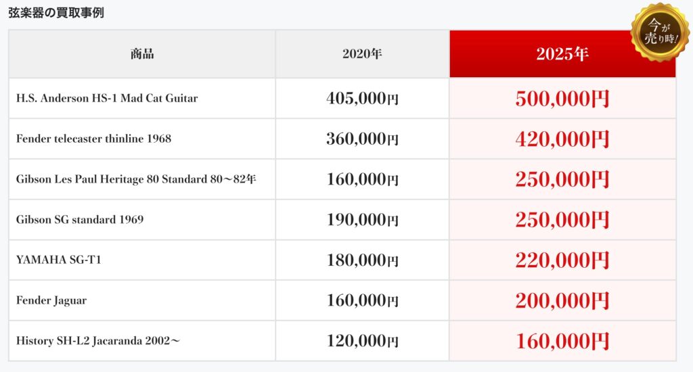Click the 360,000円 price cell
The height and width of the screenshot is (372, 693).
click(x=363, y=139)
